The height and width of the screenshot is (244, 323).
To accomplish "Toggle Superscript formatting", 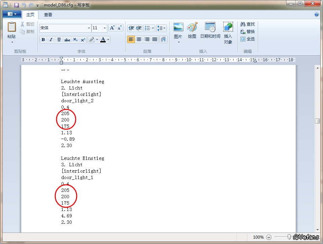I will [83, 40].
